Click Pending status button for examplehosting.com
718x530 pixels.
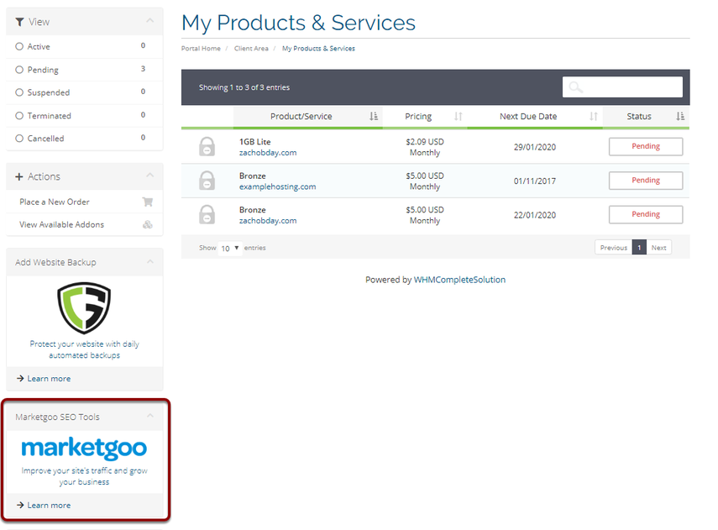[645, 181]
